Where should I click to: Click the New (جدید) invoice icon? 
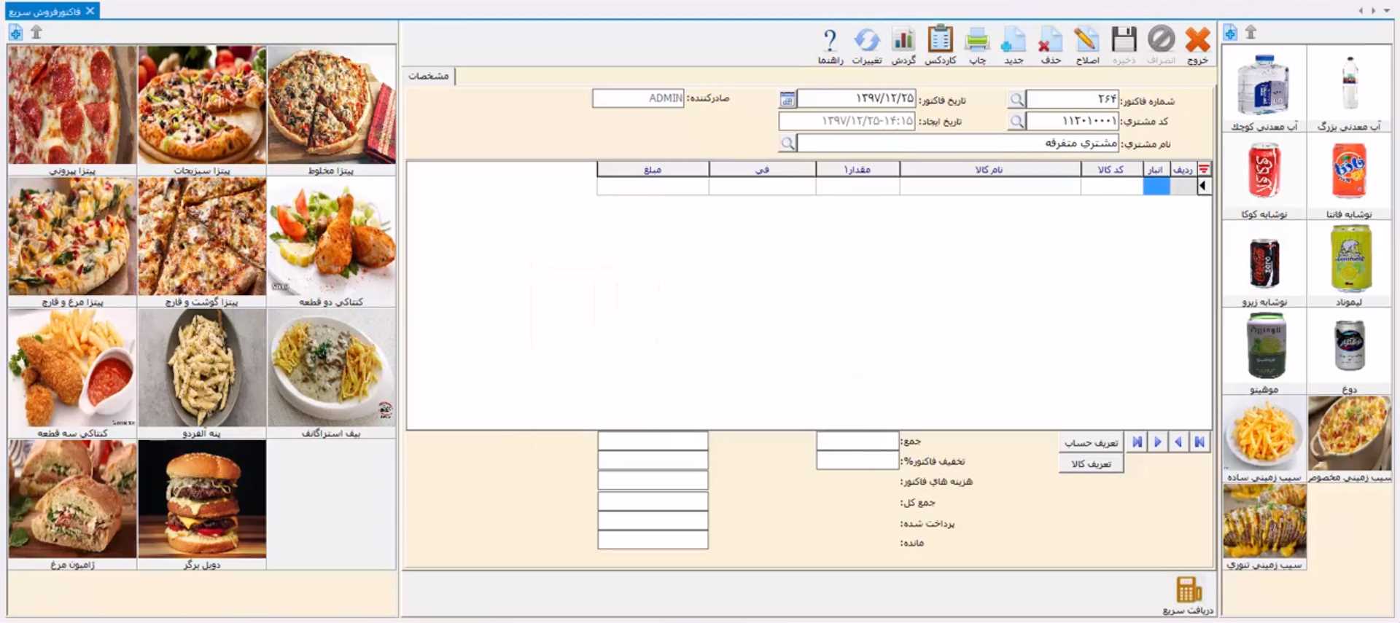tap(1014, 44)
